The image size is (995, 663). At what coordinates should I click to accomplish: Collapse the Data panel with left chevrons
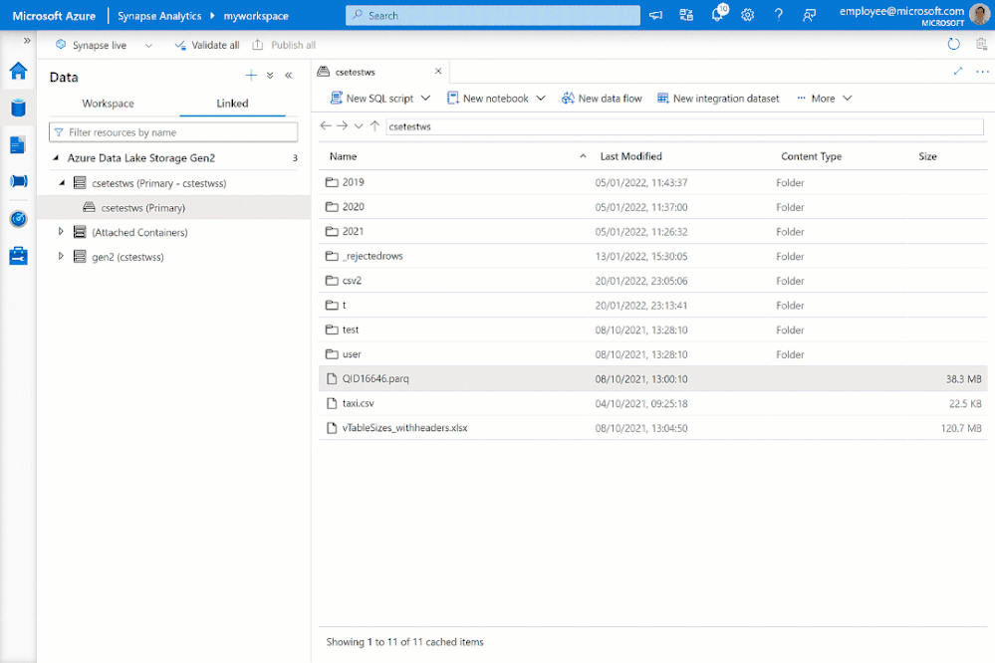click(x=288, y=76)
